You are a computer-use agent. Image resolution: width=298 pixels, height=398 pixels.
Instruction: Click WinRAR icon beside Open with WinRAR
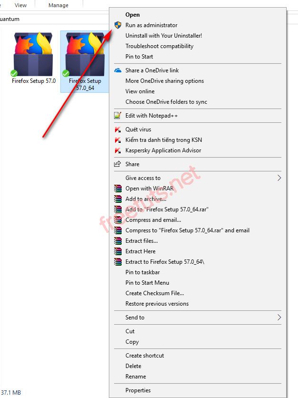pos(118,189)
